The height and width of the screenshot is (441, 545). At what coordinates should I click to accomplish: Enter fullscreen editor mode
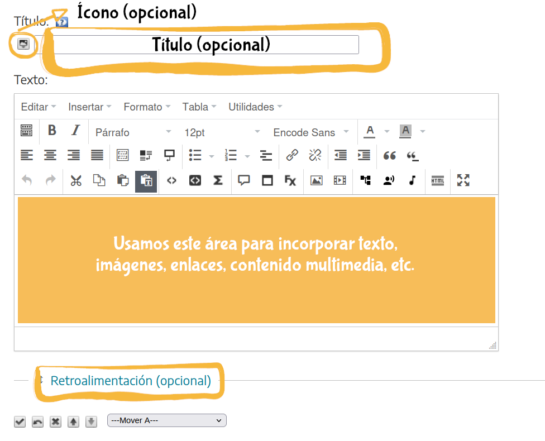coord(463,180)
